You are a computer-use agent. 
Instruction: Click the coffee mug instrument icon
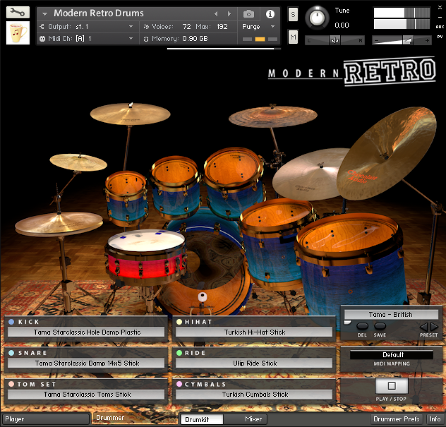tap(18, 33)
